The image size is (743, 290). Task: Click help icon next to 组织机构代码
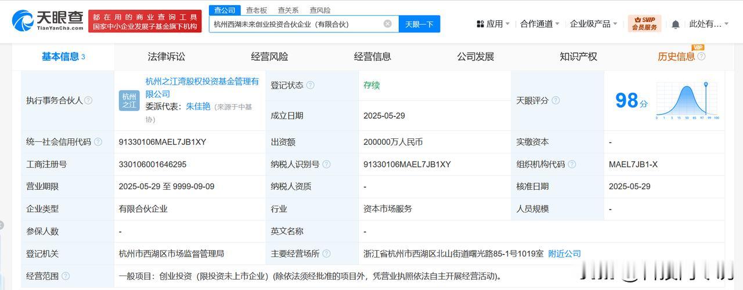click(572, 164)
